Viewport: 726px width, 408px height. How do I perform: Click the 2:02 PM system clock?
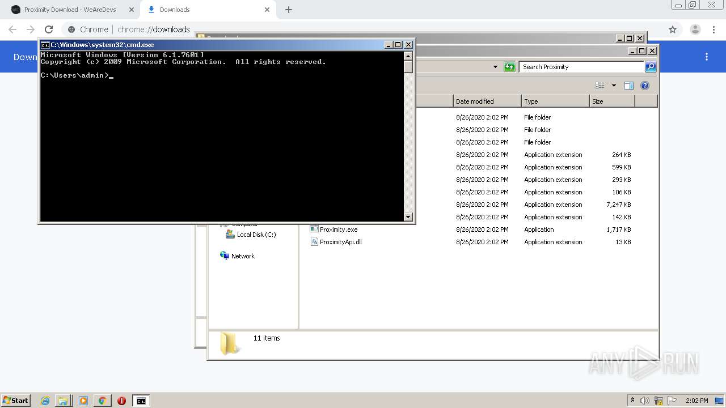(697, 401)
